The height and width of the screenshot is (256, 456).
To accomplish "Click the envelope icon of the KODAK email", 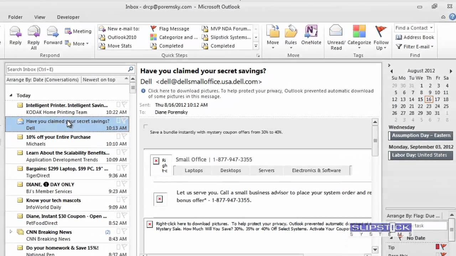I will 20,105.
